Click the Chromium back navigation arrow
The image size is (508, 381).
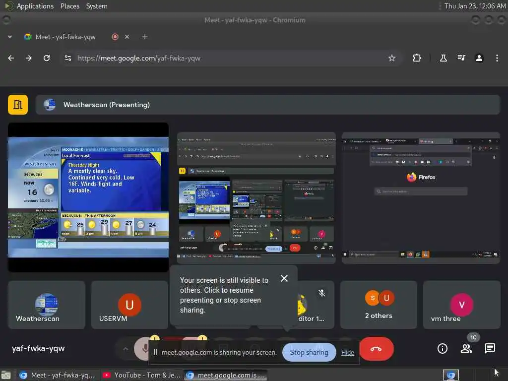click(x=11, y=58)
